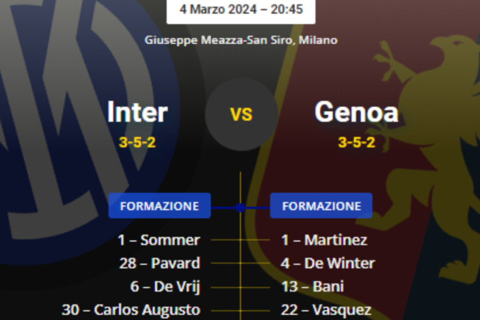
Task: Click the Giuseppe Meazza-San Siro venue text
Action: [x=241, y=40]
